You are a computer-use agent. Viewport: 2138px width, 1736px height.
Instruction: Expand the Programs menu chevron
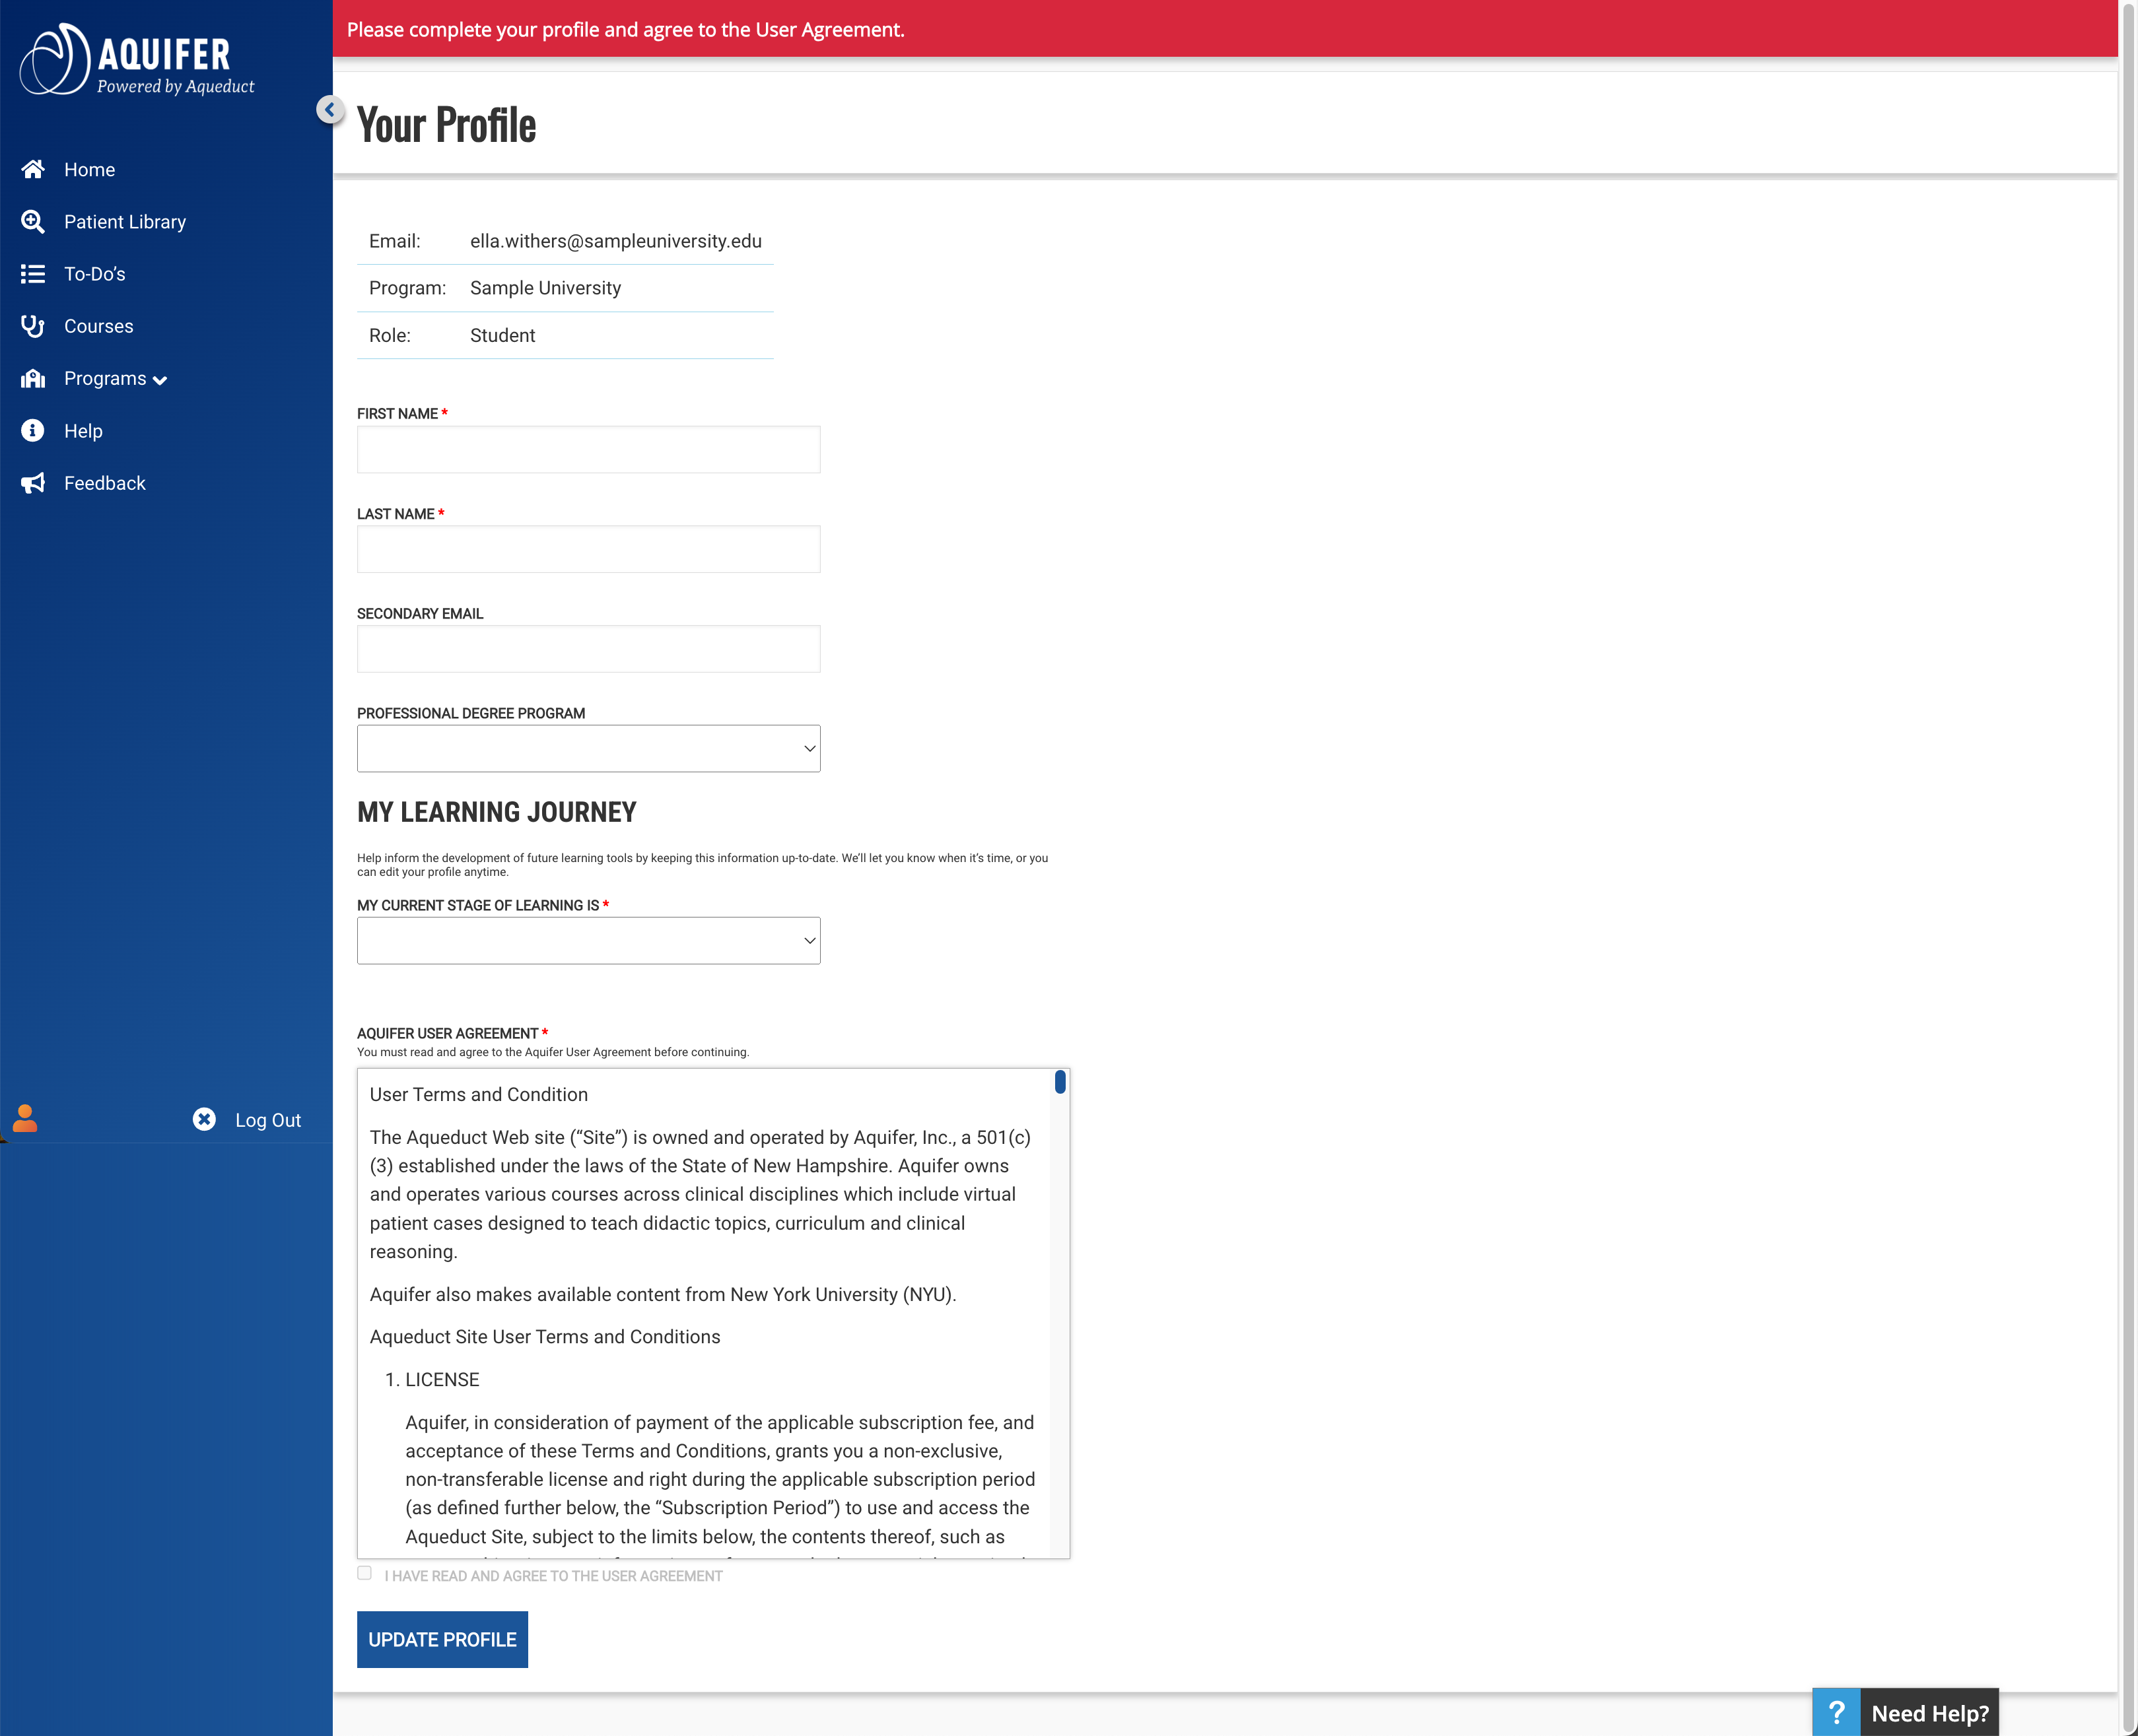[x=161, y=380]
